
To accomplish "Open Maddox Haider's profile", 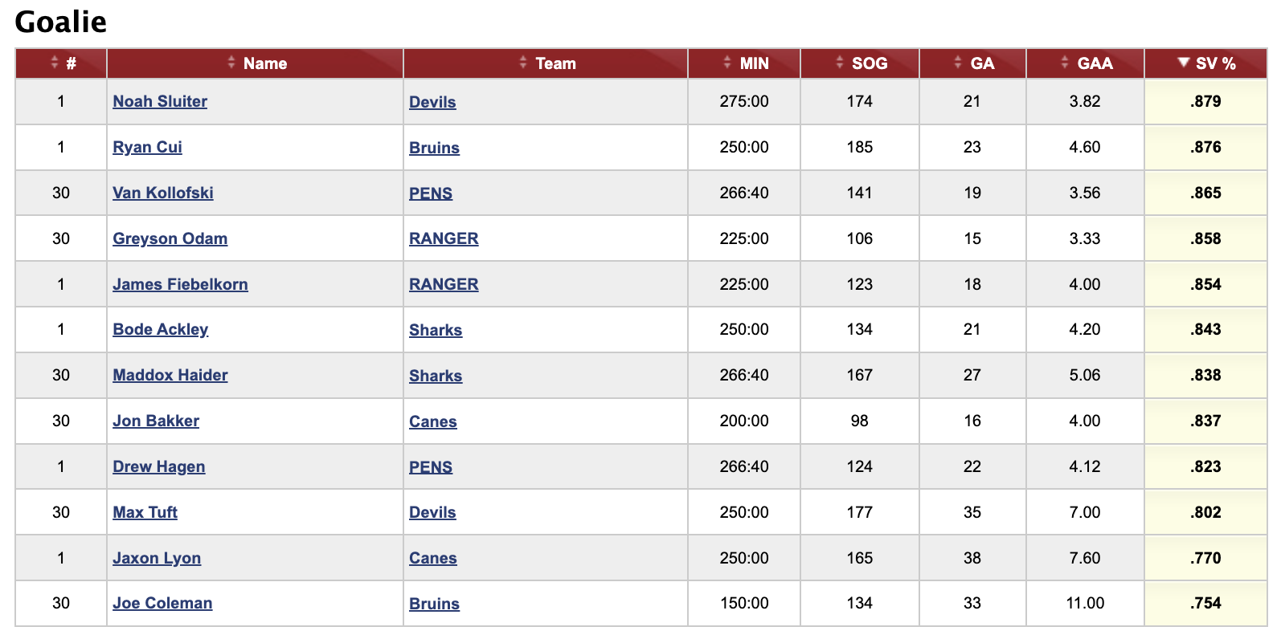I will pyautogui.click(x=170, y=375).
